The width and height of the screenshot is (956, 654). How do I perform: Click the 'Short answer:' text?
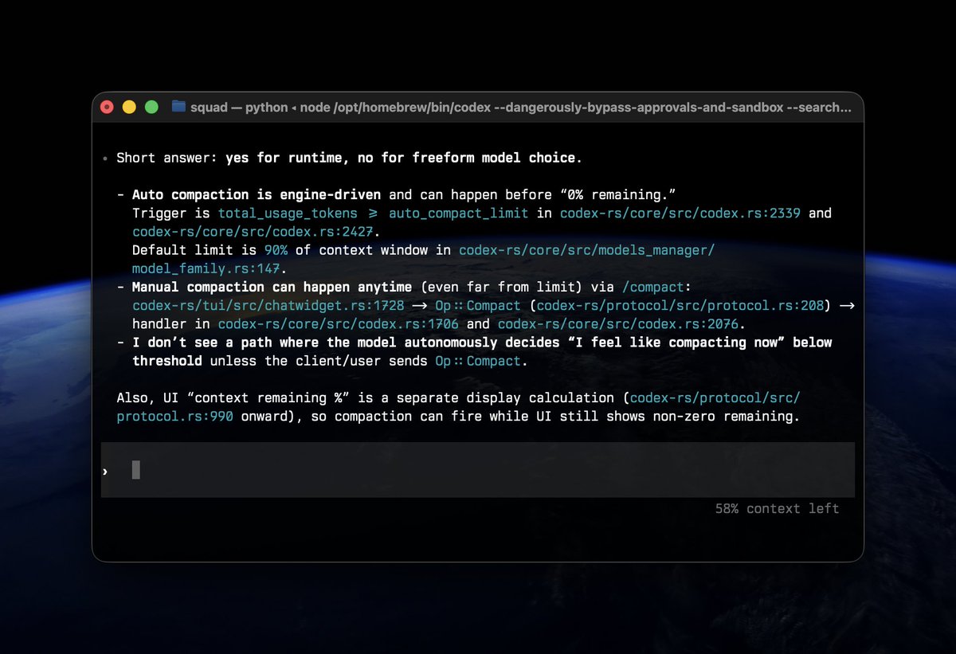[x=167, y=158]
